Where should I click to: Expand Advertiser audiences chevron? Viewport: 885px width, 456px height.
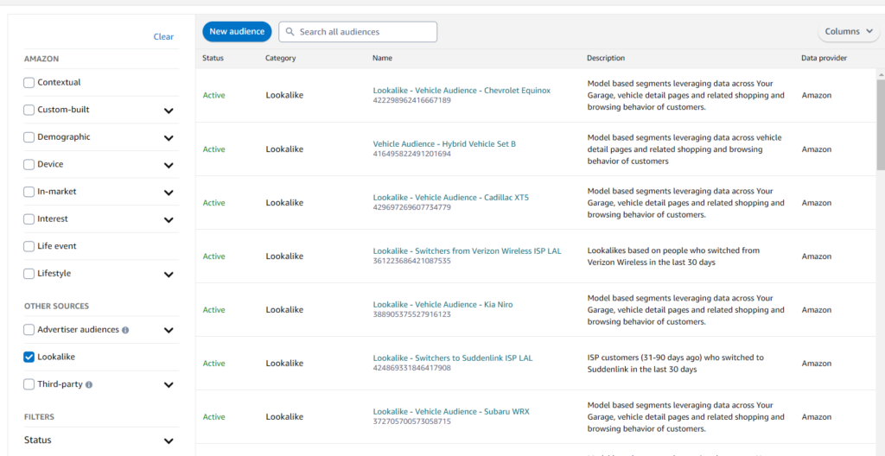pos(169,330)
